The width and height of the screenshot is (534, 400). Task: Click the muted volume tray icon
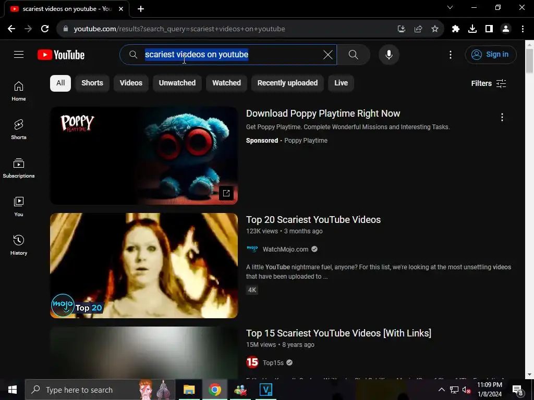point(466,390)
